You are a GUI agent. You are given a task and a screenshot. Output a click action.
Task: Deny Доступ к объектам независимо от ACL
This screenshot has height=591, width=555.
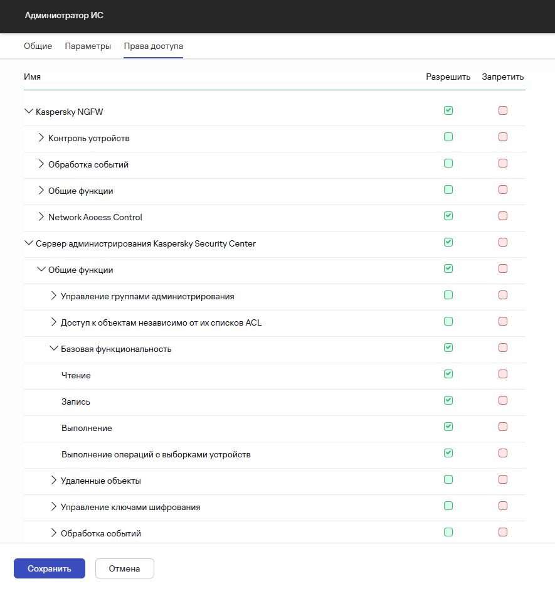[503, 321]
